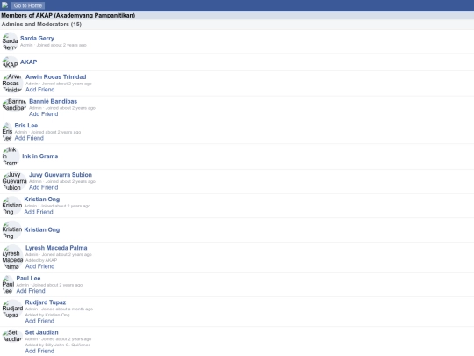Image resolution: width=474 pixels, height=356 pixels.
Task: Click 'Added by AKAP' text under Lyresh
Action: click(41, 260)
